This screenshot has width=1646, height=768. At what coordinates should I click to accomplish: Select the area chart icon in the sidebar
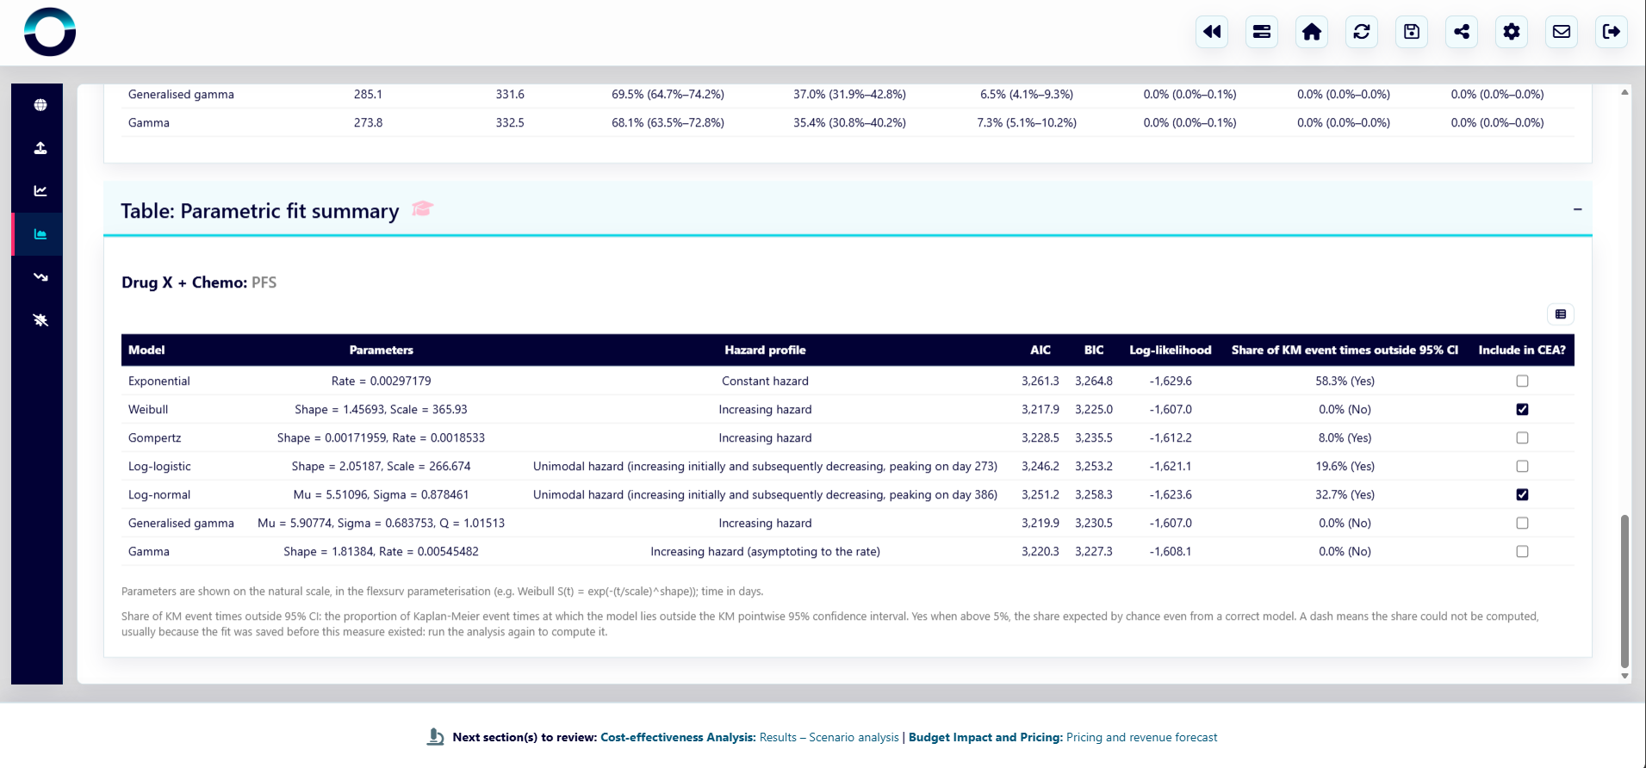(40, 234)
